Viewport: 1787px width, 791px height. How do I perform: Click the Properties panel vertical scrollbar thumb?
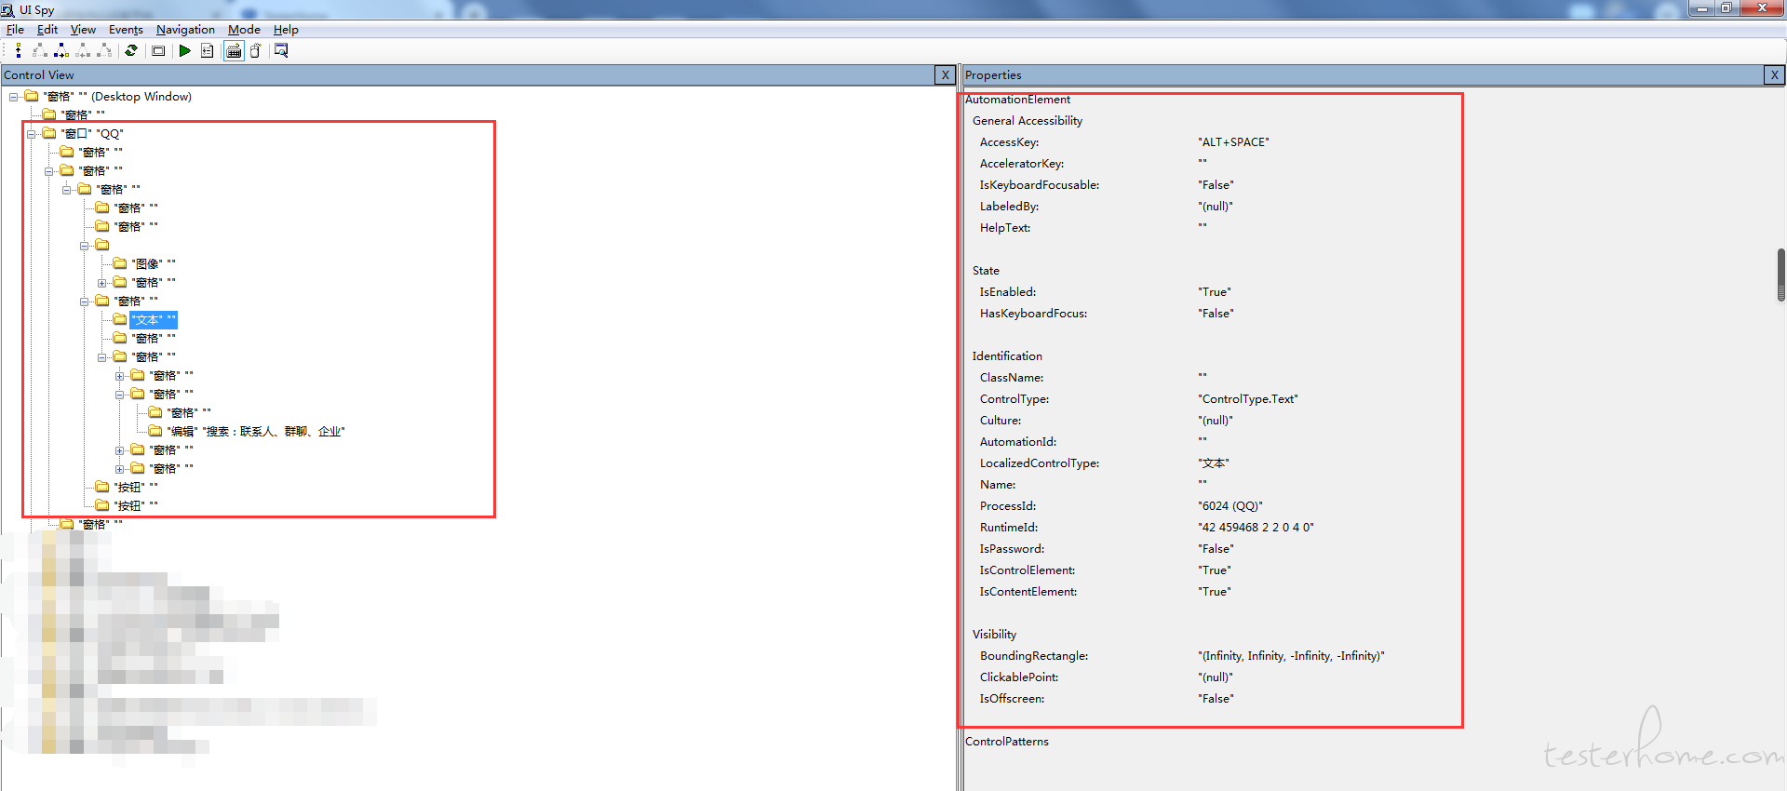[x=1781, y=275]
